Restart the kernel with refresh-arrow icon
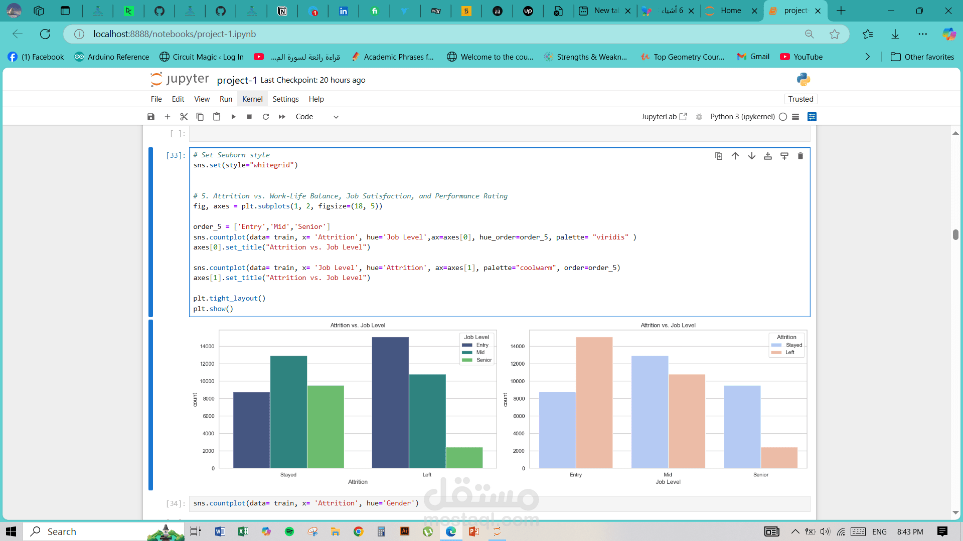Viewport: 963px width, 541px height. [x=266, y=117]
